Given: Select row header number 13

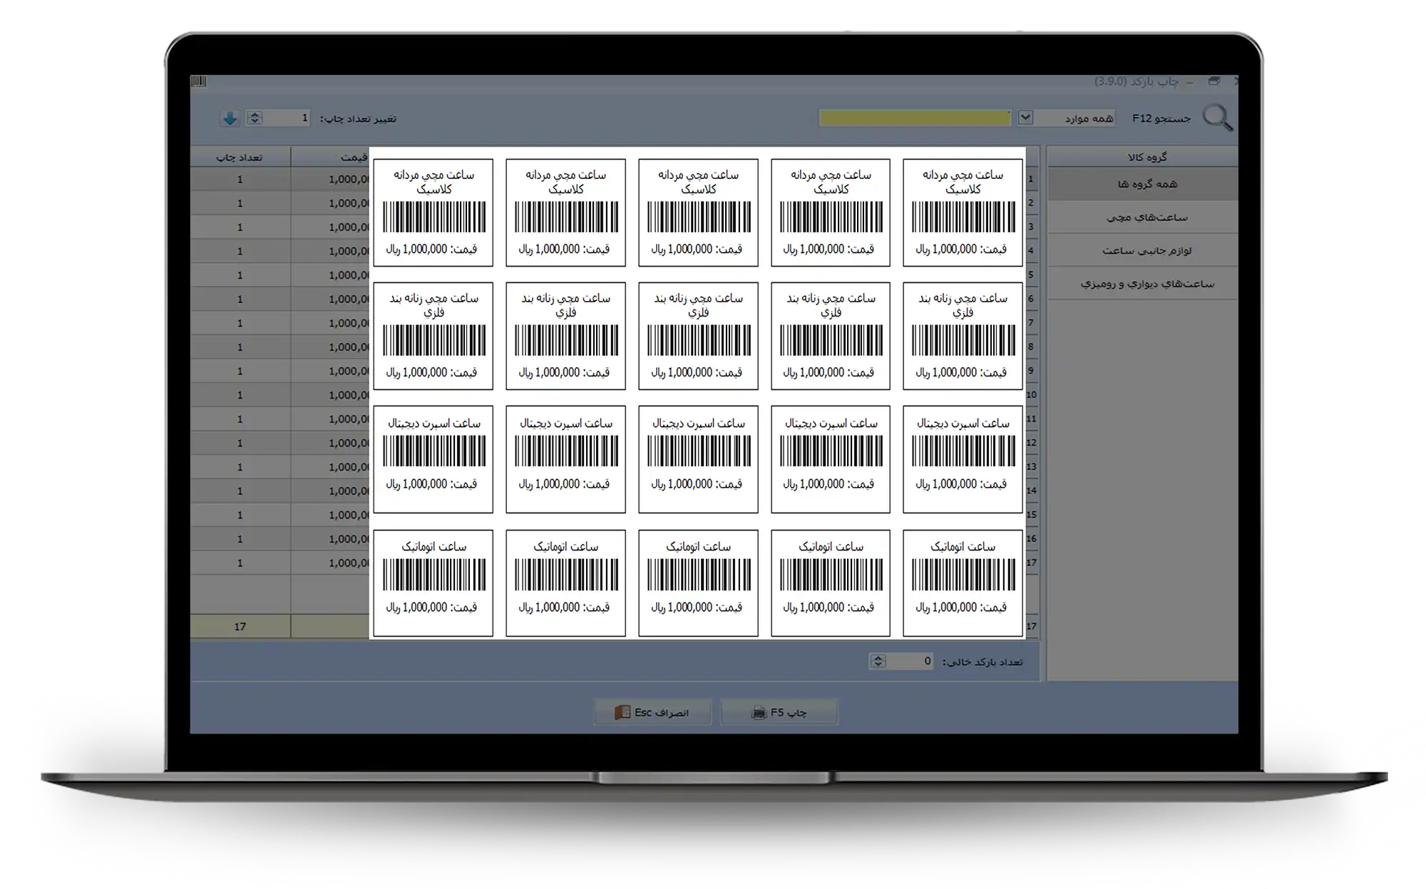Looking at the screenshot, I should [x=1032, y=467].
